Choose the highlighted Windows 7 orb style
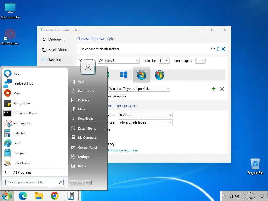Image resolution: width=268 pixels, height=201 pixels. pyautogui.click(x=142, y=75)
